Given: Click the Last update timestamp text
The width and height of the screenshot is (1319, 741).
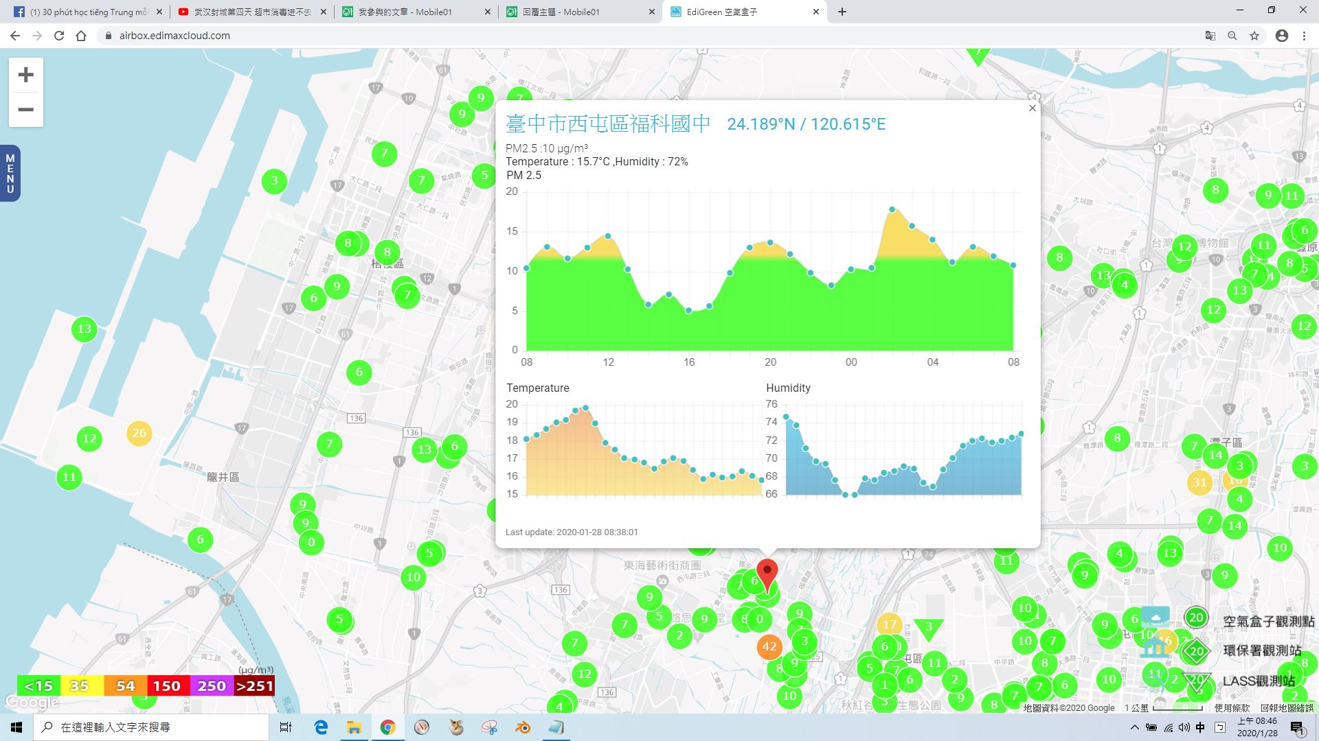Looking at the screenshot, I should pos(572,532).
